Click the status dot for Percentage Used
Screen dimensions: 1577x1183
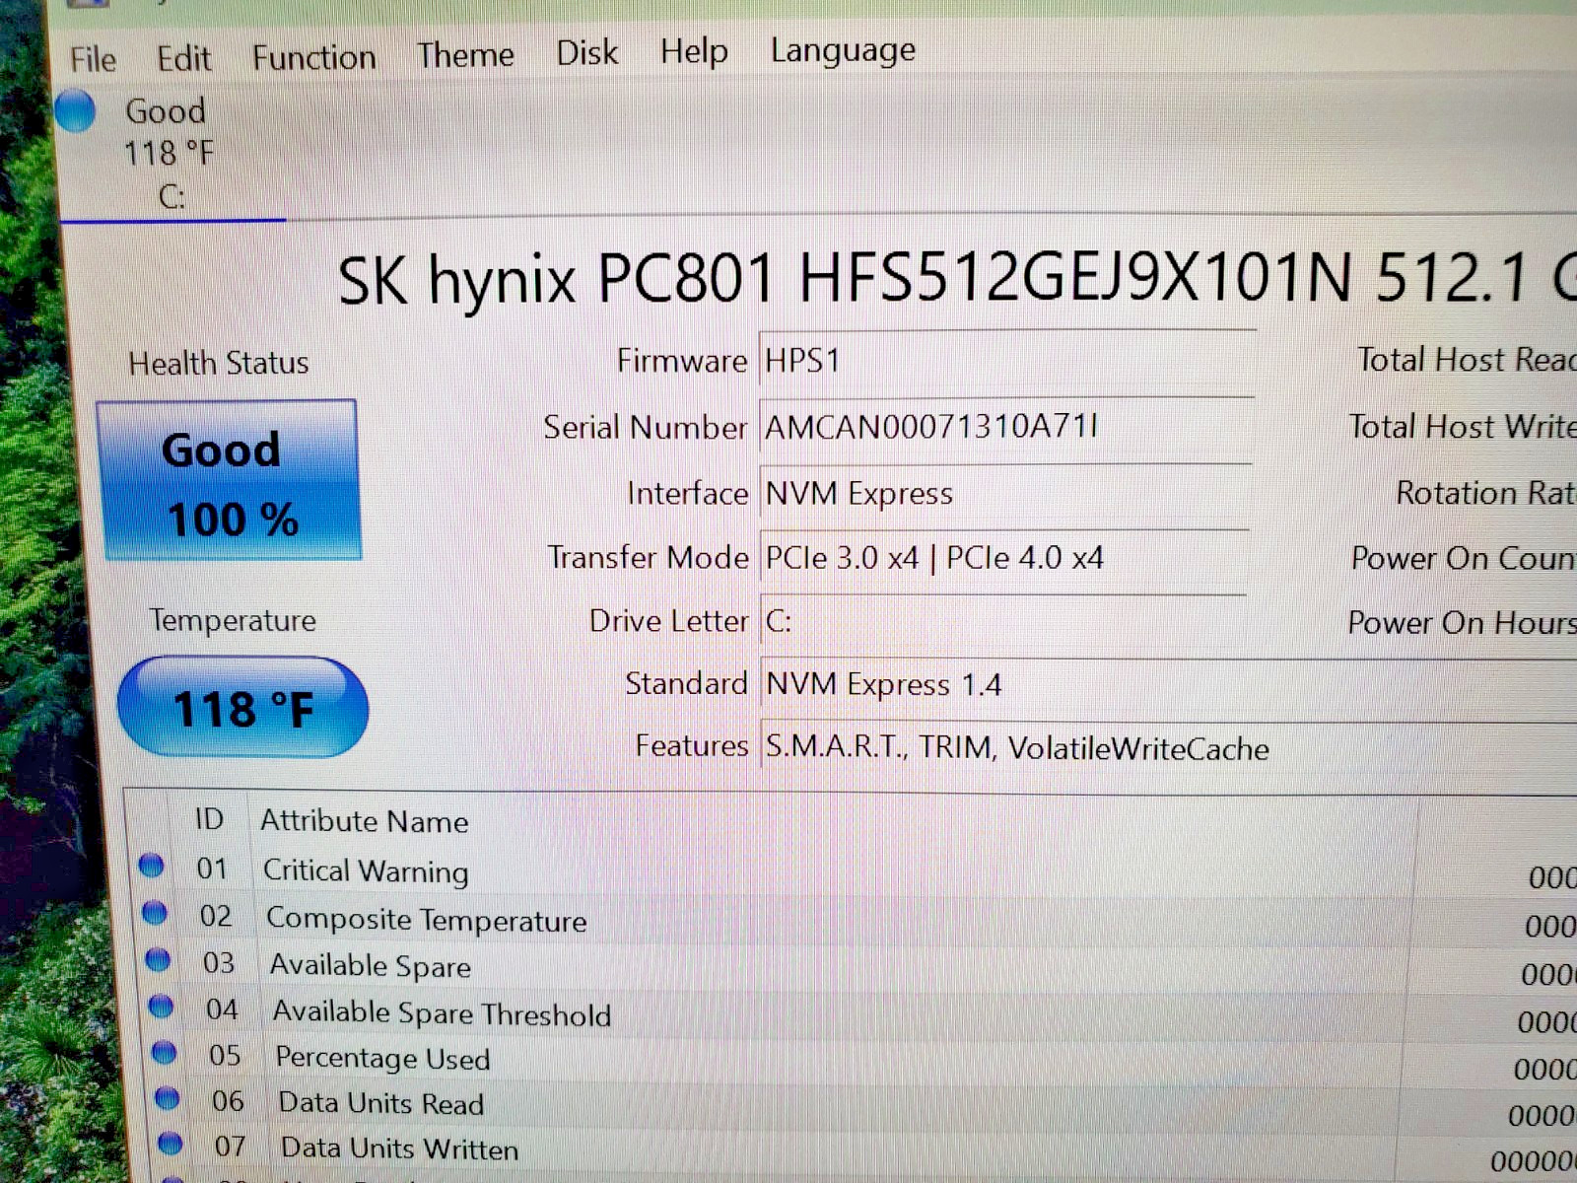click(164, 1052)
